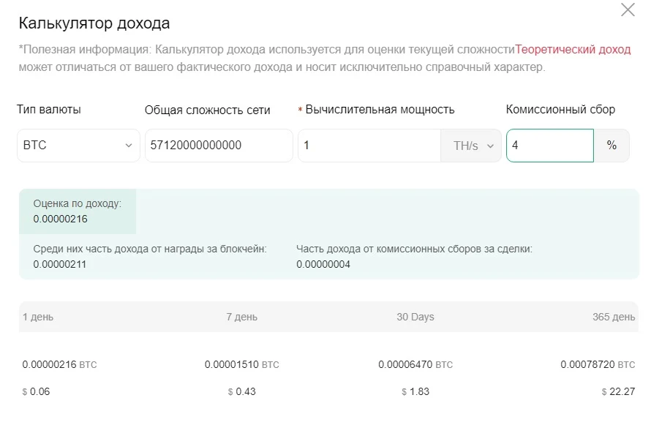Click 0.00000216 BTC in the table

(59, 364)
